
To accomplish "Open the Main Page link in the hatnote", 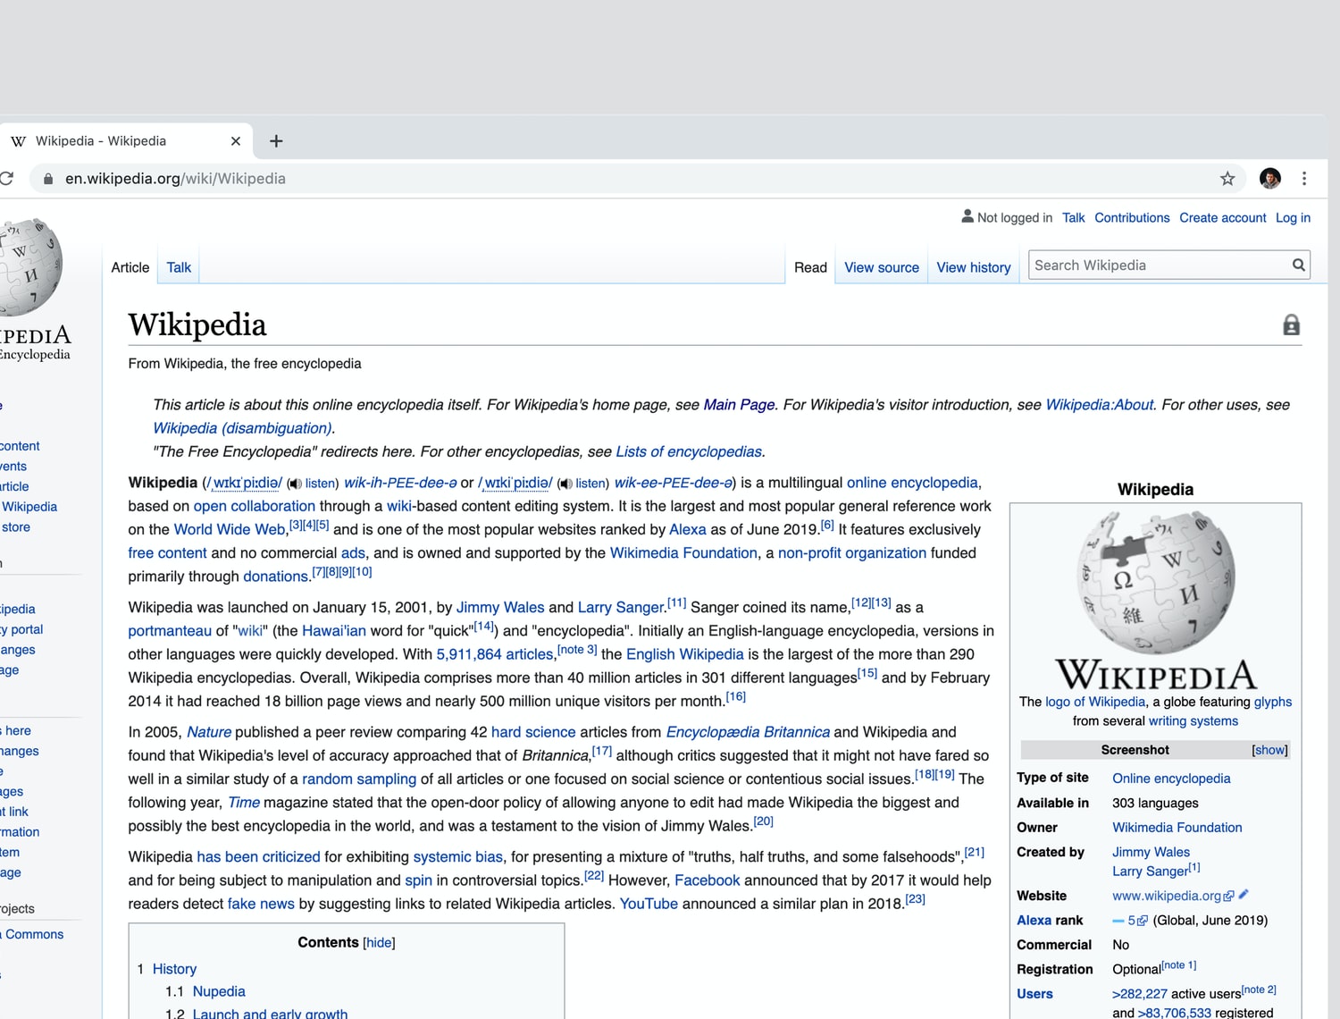I will (739, 405).
